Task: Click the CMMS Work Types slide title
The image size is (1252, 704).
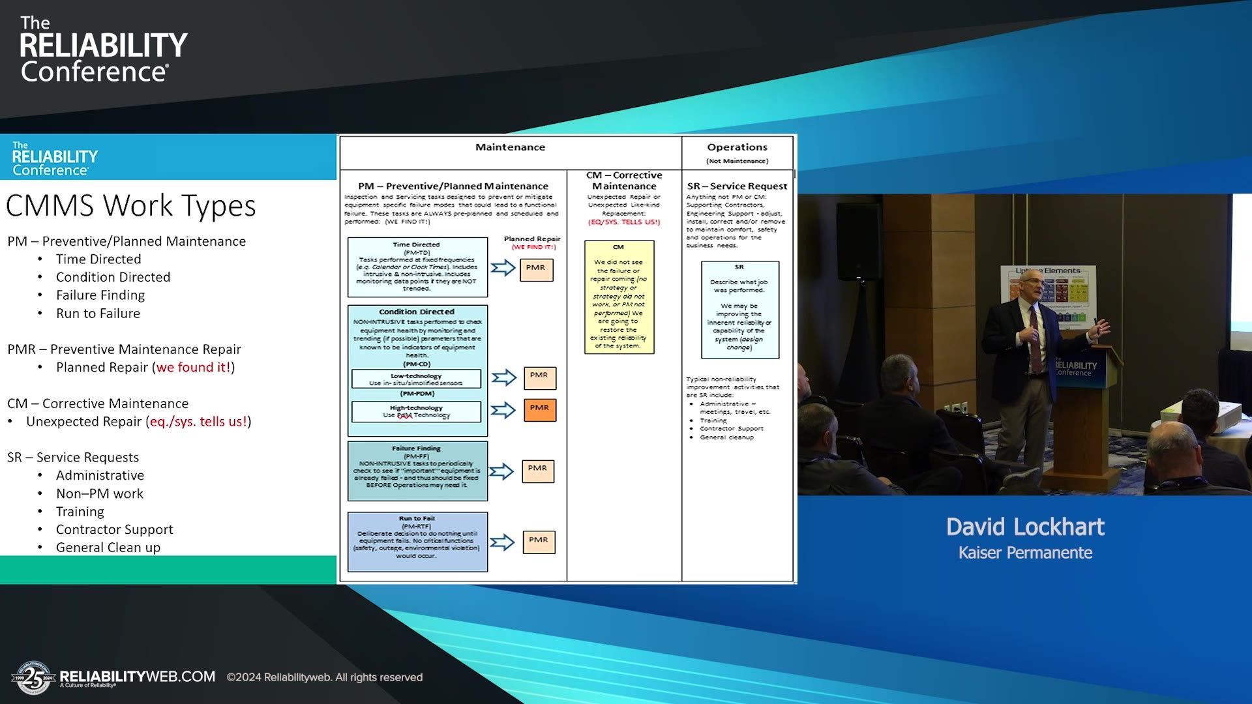Action: tap(131, 205)
